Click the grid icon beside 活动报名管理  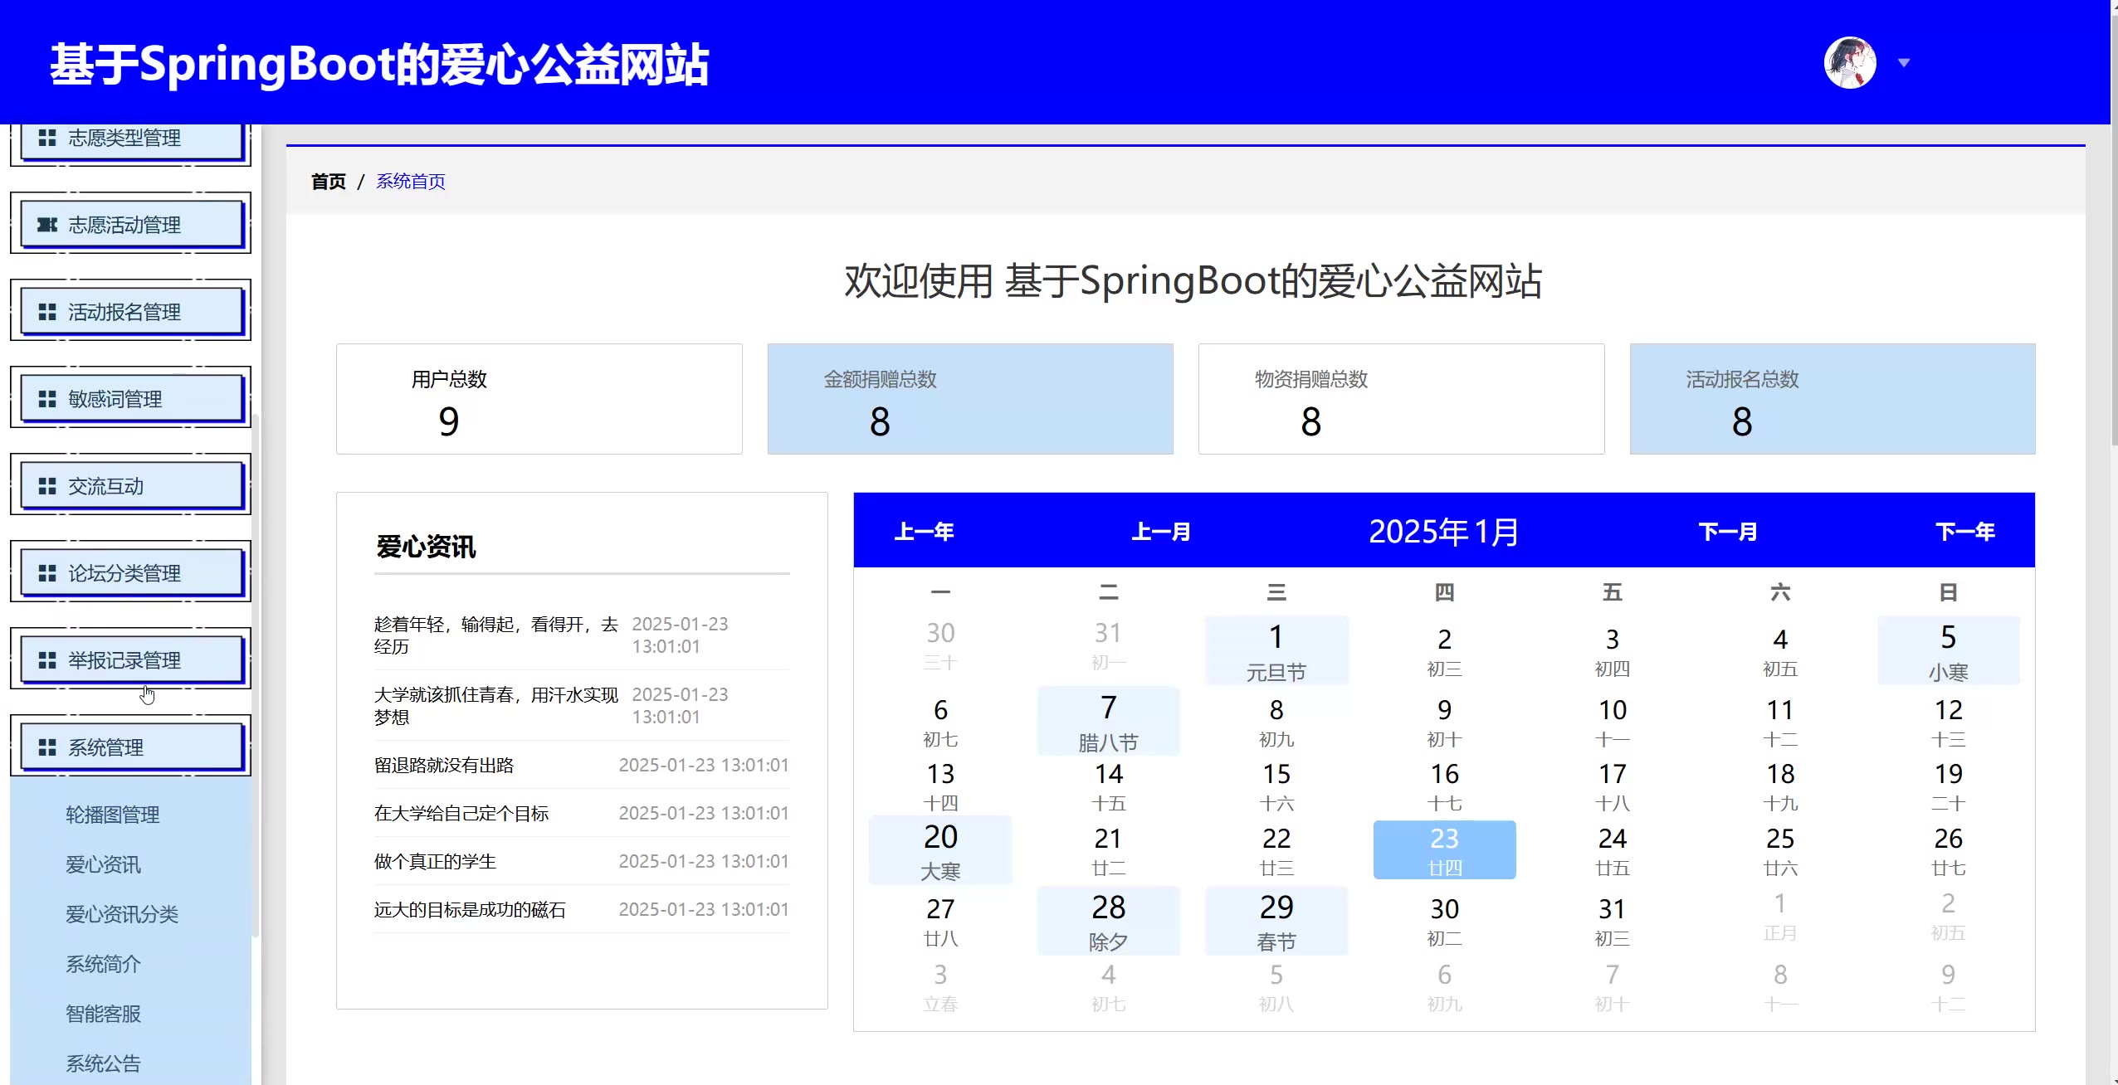click(x=47, y=312)
